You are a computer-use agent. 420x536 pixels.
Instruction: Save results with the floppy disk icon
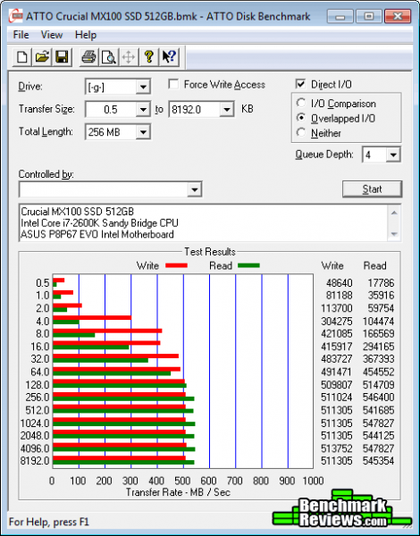[62, 57]
